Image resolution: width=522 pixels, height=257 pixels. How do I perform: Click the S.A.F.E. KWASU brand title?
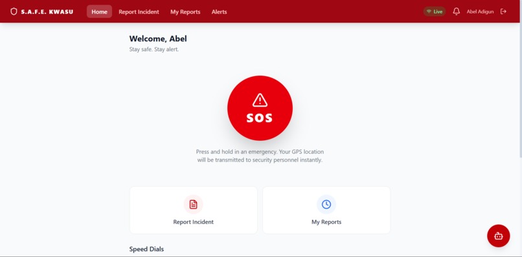click(x=47, y=12)
